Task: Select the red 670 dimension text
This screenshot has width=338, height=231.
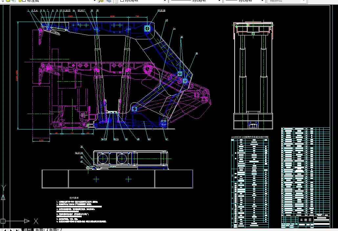Action: (x=41, y=140)
